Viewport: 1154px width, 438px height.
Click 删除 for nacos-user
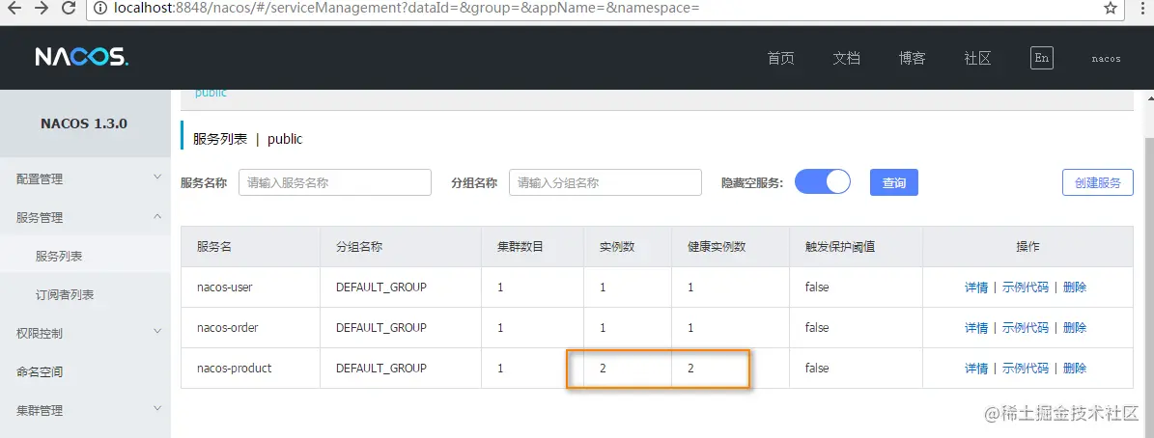coord(1075,287)
